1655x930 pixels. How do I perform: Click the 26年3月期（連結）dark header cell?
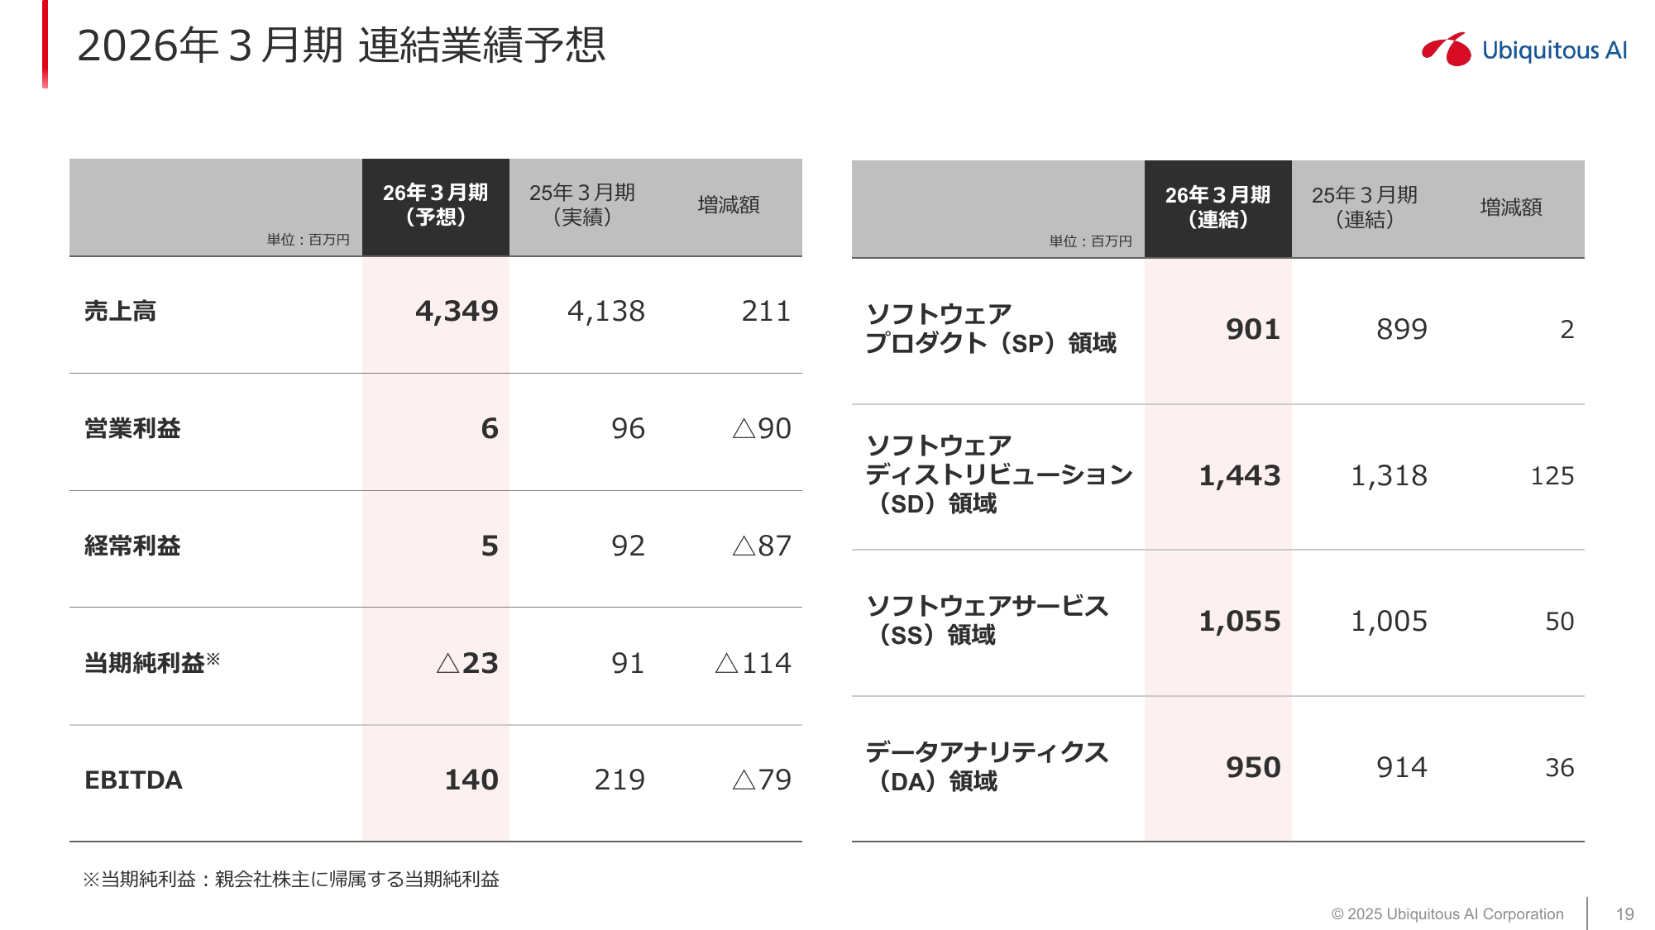point(1217,207)
